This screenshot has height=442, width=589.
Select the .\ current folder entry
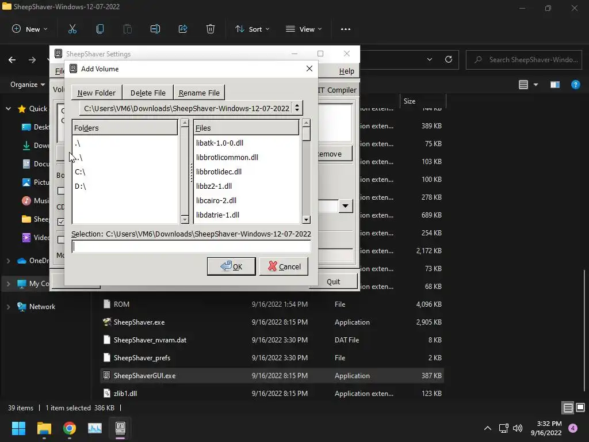point(125,143)
